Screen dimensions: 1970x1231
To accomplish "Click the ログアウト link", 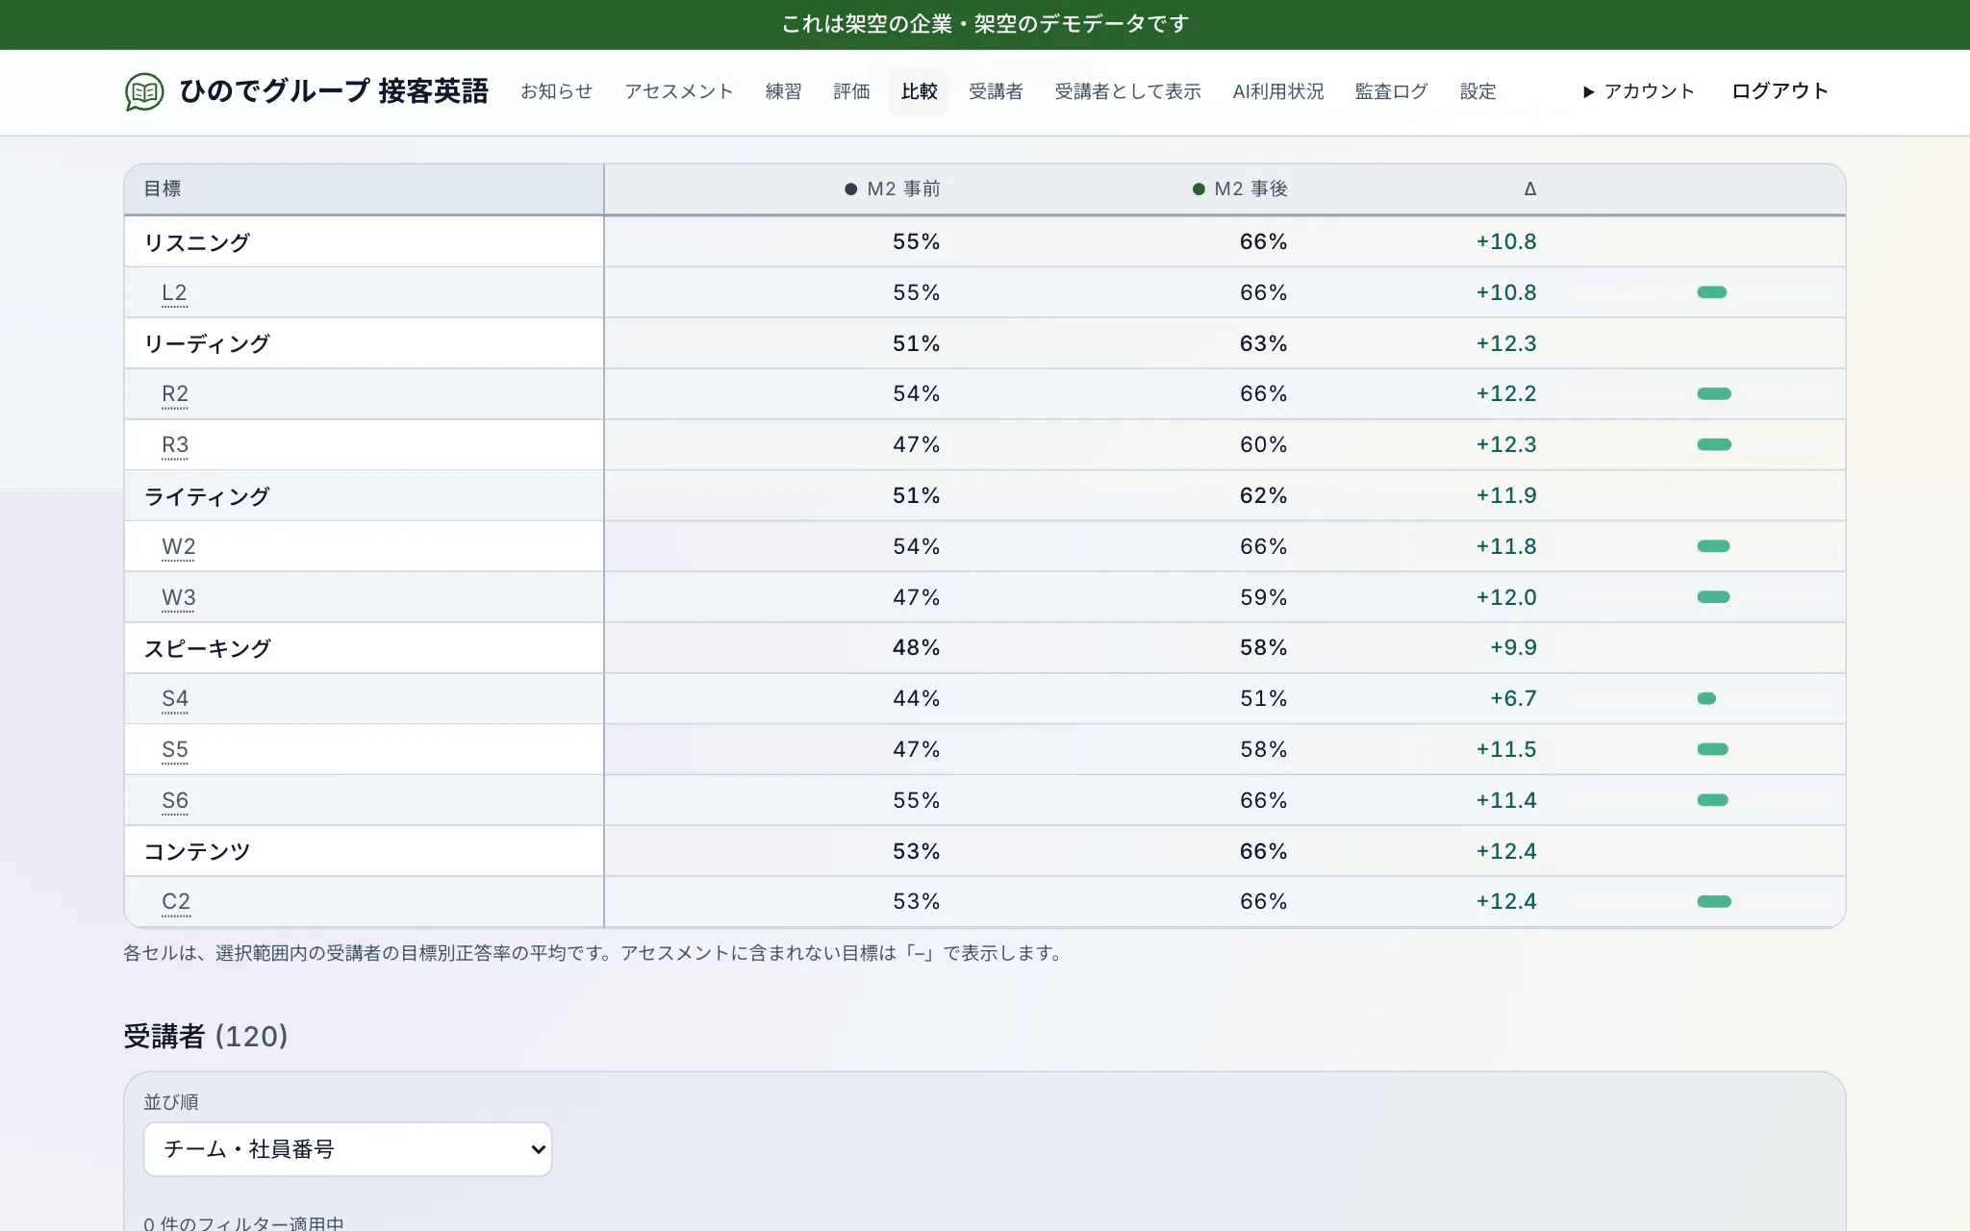I will click(x=1780, y=91).
